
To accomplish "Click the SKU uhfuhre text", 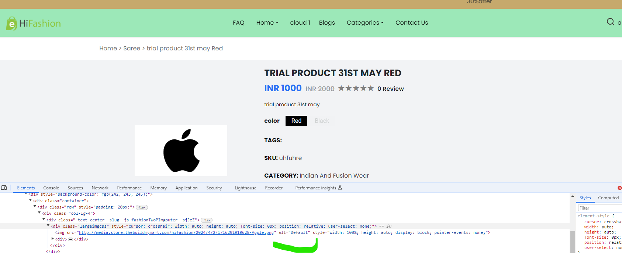I will pos(283,158).
